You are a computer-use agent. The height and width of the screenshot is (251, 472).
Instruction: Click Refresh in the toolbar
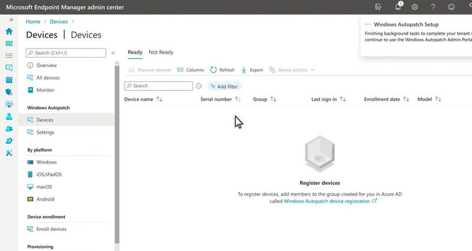[222, 70]
